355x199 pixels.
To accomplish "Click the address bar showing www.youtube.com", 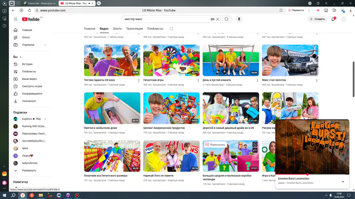I will point(159,10).
